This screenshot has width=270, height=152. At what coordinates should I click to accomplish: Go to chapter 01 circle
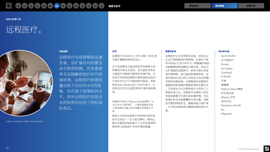[25, 6]
